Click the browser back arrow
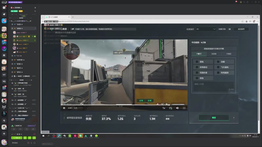The height and width of the screenshot is (147, 262). pyautogui.click(x=43, y=21)
